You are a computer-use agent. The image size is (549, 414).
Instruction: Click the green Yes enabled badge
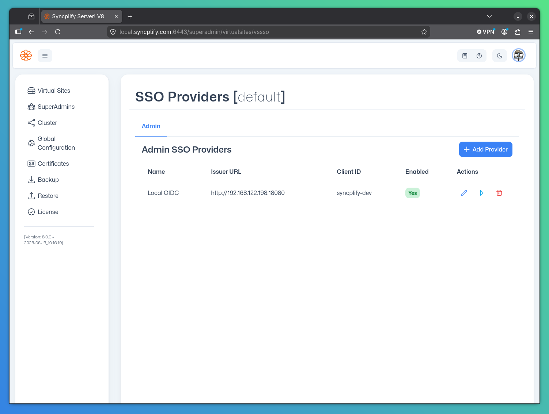coord(413,193)
